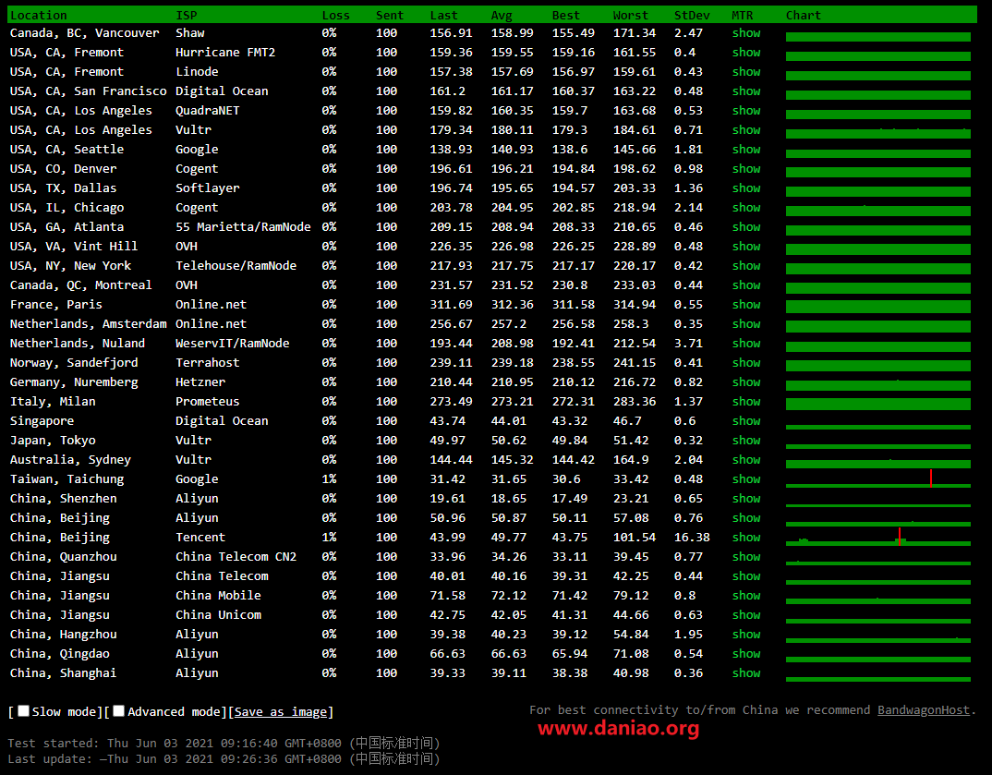The height and width of the screenshot is (775, 992).
Task: Click the Save as image link
Action: coord(281,712)
